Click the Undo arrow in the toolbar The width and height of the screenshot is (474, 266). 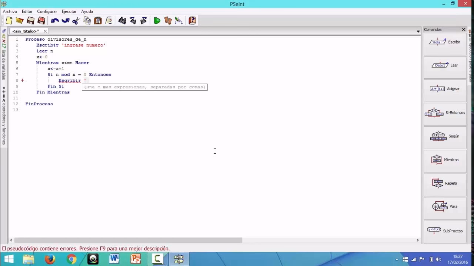[x=55, y=21]
